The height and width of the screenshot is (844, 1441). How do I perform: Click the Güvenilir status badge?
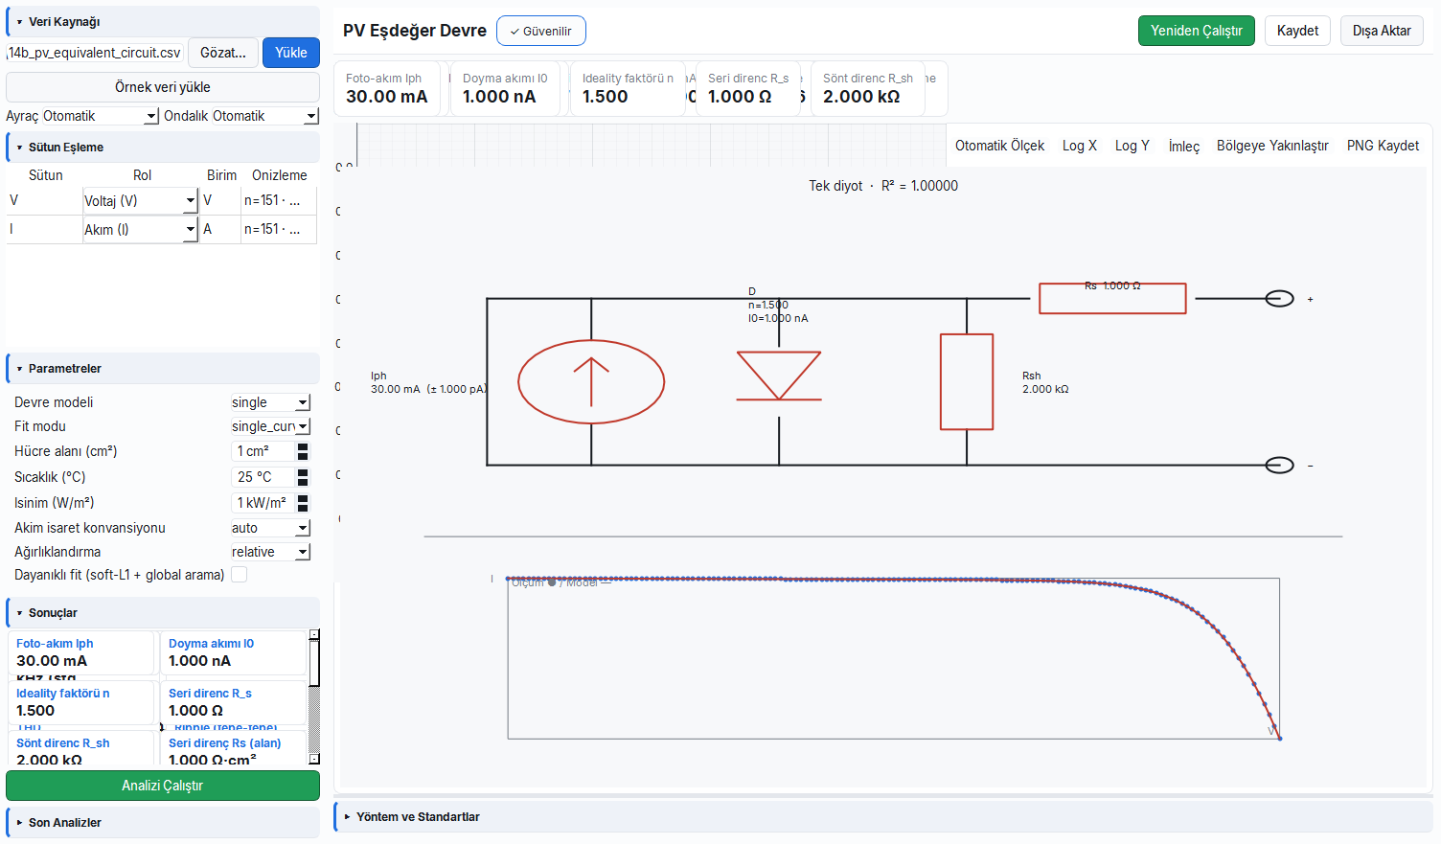541,31
